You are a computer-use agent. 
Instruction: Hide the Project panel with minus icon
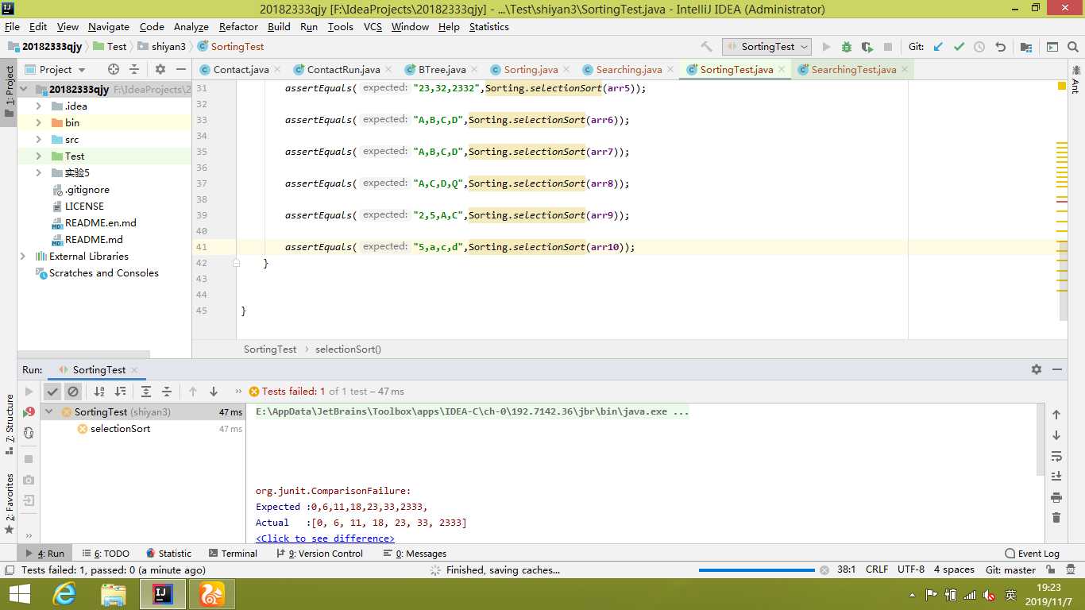point(181,69)
